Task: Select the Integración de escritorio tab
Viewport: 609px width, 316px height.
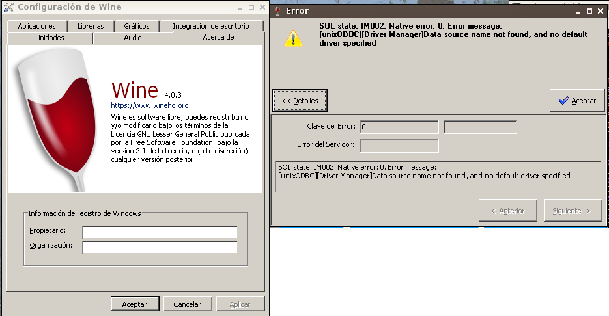Action: (x=211, y=26)
